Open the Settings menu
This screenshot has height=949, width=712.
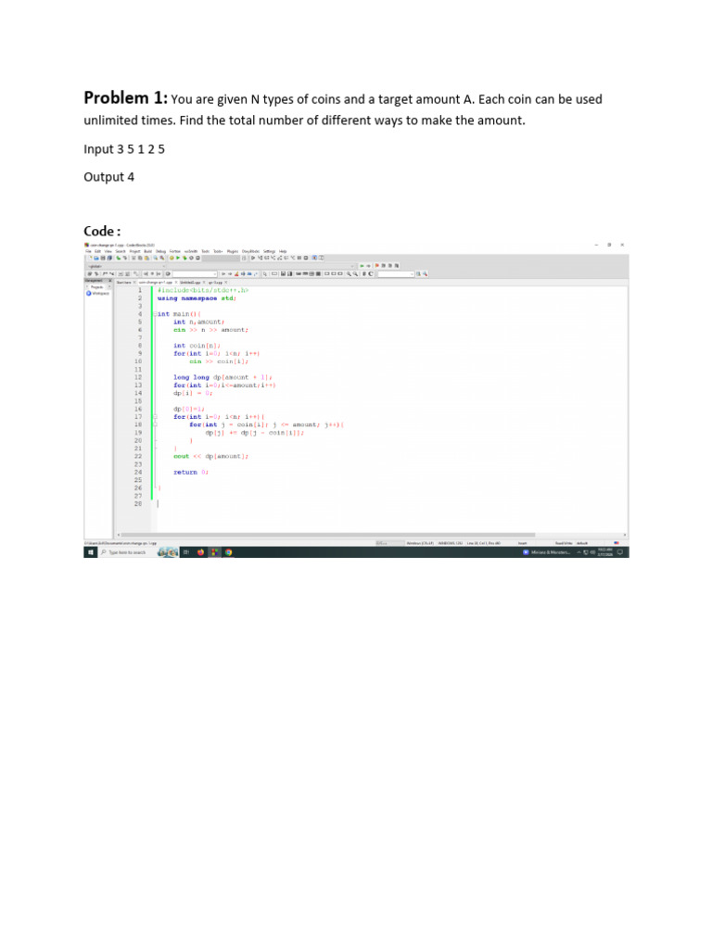click(x=270, y=251)
